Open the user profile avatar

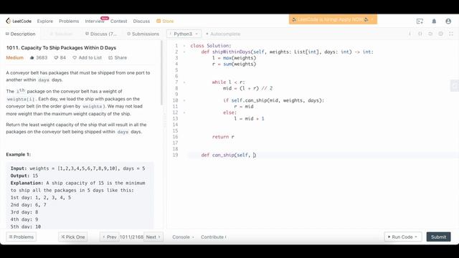[448, 21]
